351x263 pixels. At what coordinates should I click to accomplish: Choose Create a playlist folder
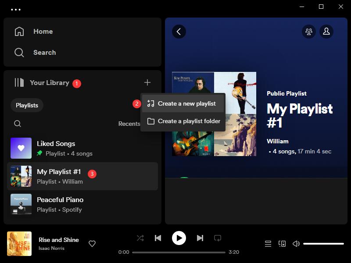[183, 121]
